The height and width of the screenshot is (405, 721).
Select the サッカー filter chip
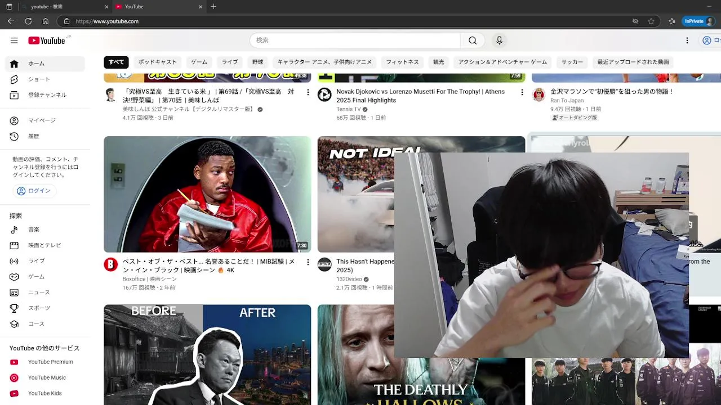[x=572, y=62]
